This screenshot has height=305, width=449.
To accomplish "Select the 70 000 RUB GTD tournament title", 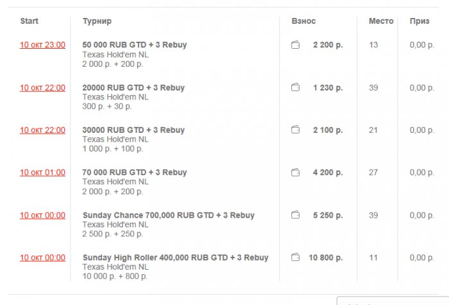I will [x=135, y=172].
